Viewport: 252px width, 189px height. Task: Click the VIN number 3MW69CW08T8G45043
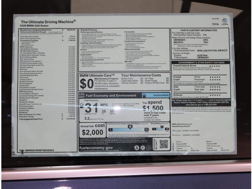pos(39,150)
